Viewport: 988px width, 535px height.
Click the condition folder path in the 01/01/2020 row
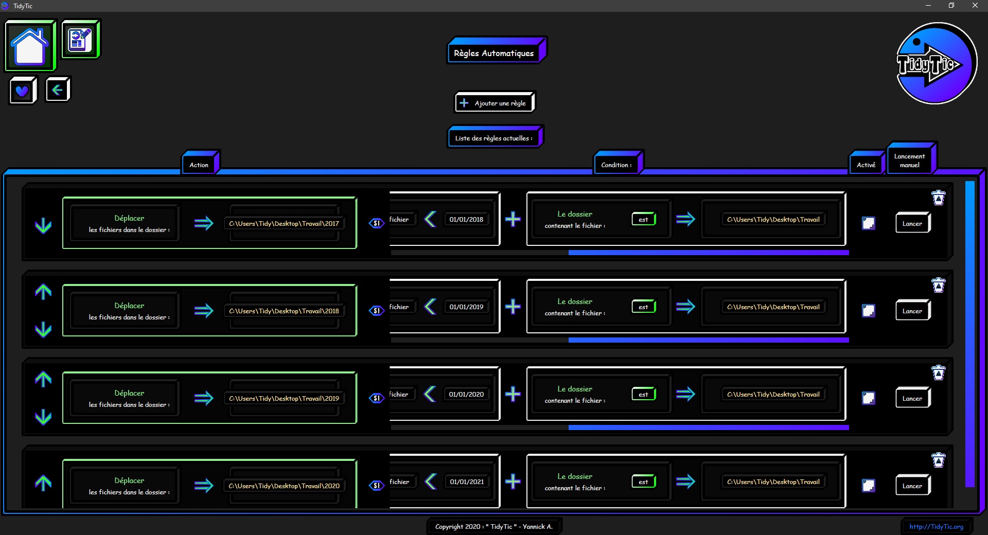tap(773, 394)
